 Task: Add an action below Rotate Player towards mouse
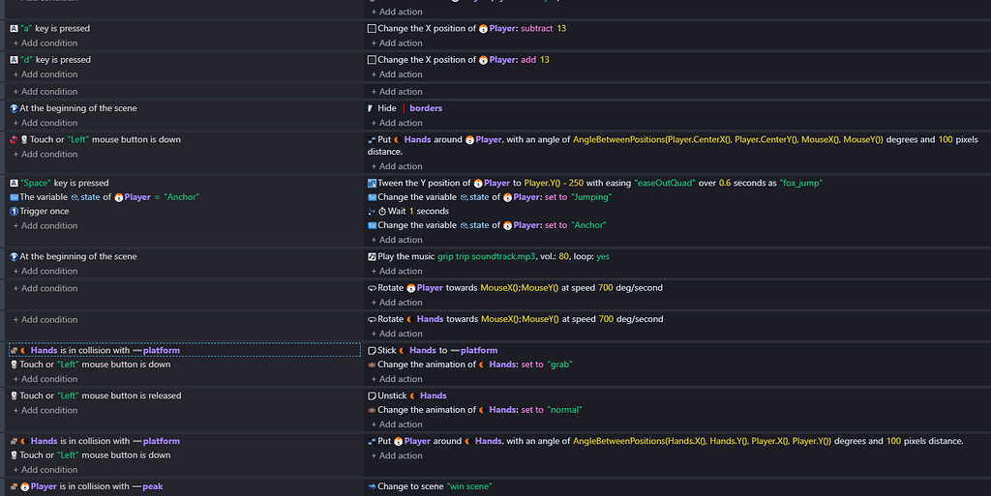(x=397, y=303)
